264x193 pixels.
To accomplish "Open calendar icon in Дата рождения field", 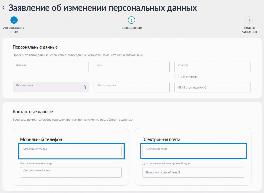I will 84,87.
